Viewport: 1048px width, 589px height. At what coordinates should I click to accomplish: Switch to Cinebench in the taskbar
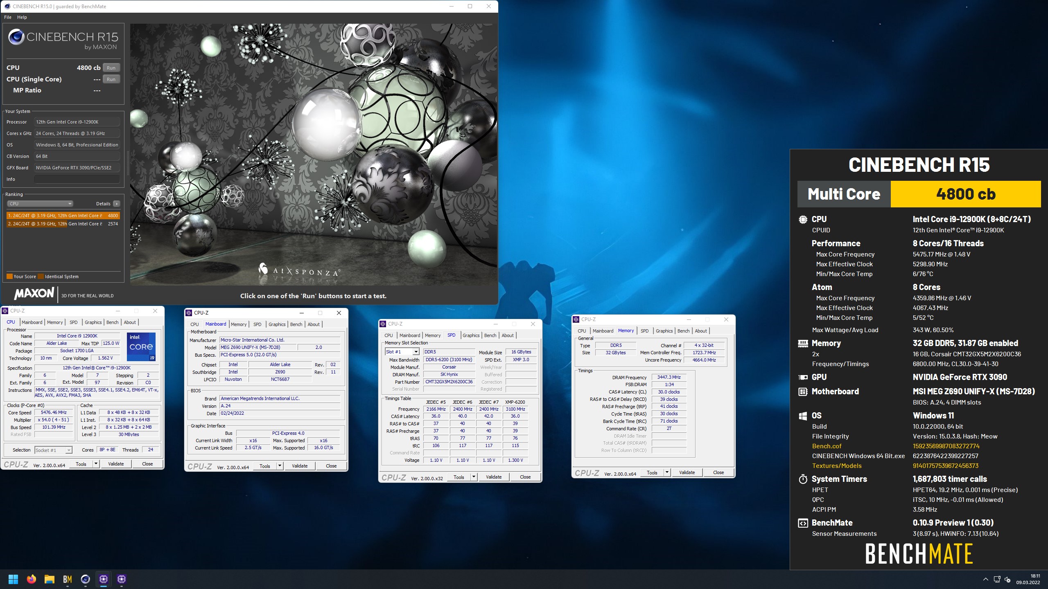(85, 579)
